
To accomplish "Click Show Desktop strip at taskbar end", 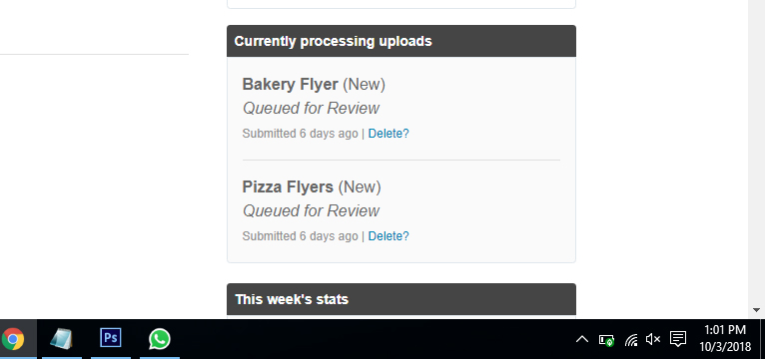I will click(763, 339).
